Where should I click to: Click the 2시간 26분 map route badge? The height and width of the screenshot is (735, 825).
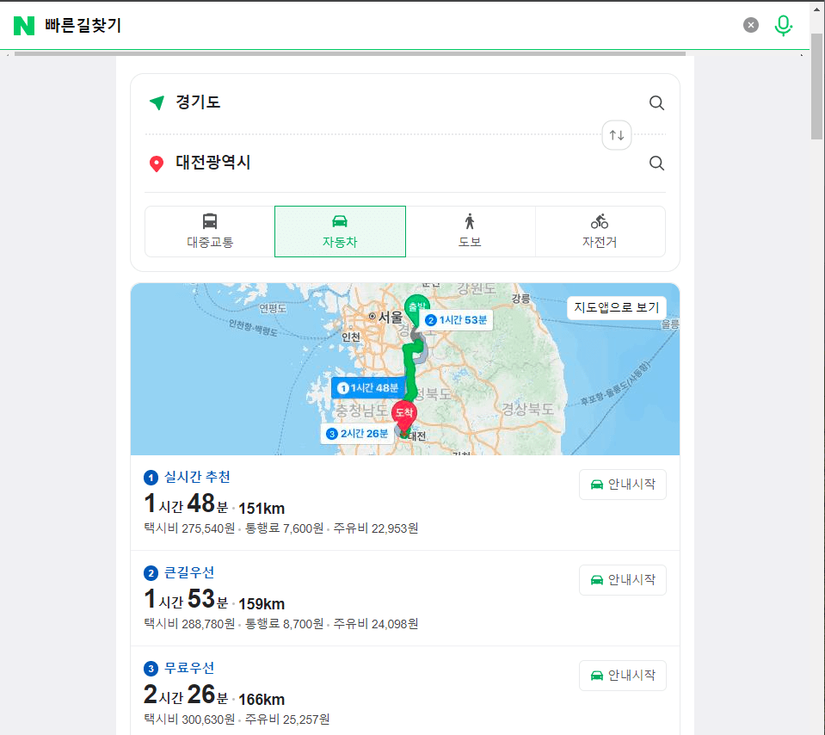click(358, 434)
